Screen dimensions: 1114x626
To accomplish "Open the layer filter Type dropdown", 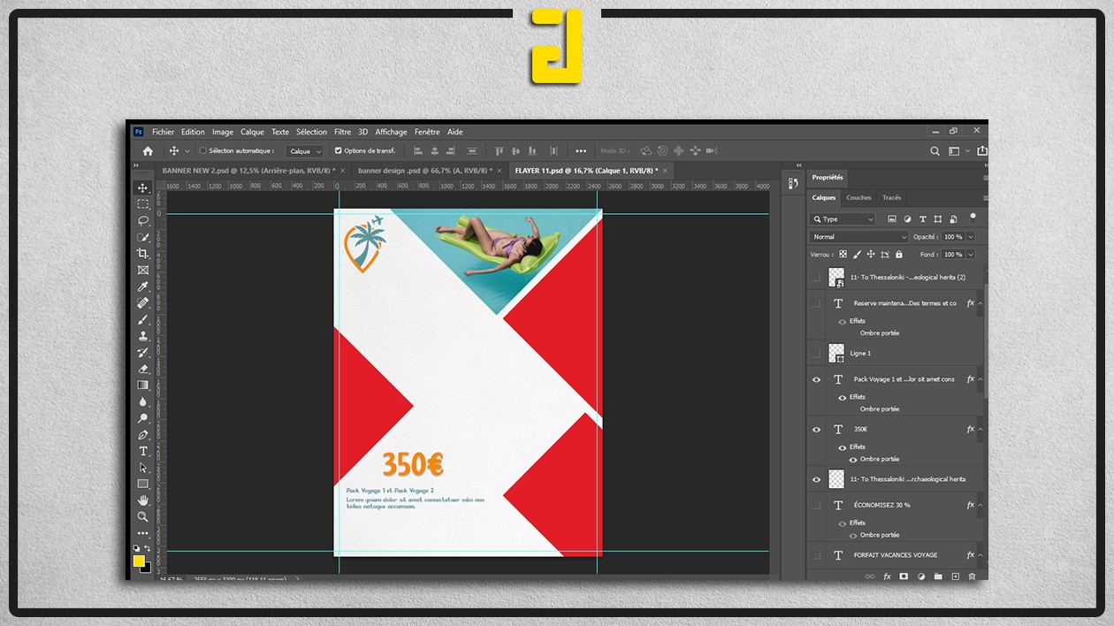I will pos(843,219).
